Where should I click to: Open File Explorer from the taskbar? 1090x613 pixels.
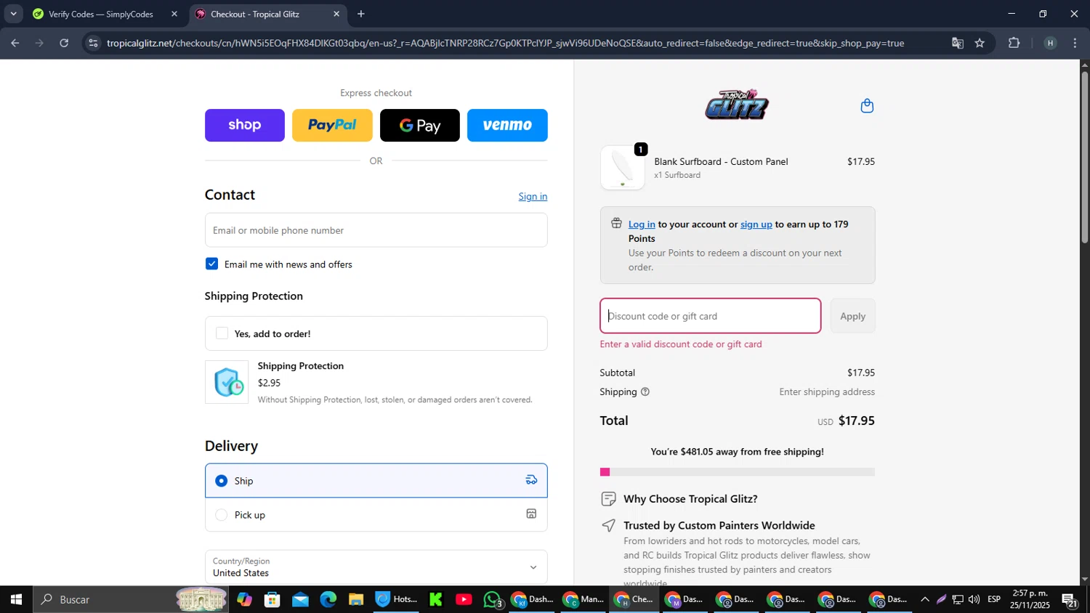355,599
